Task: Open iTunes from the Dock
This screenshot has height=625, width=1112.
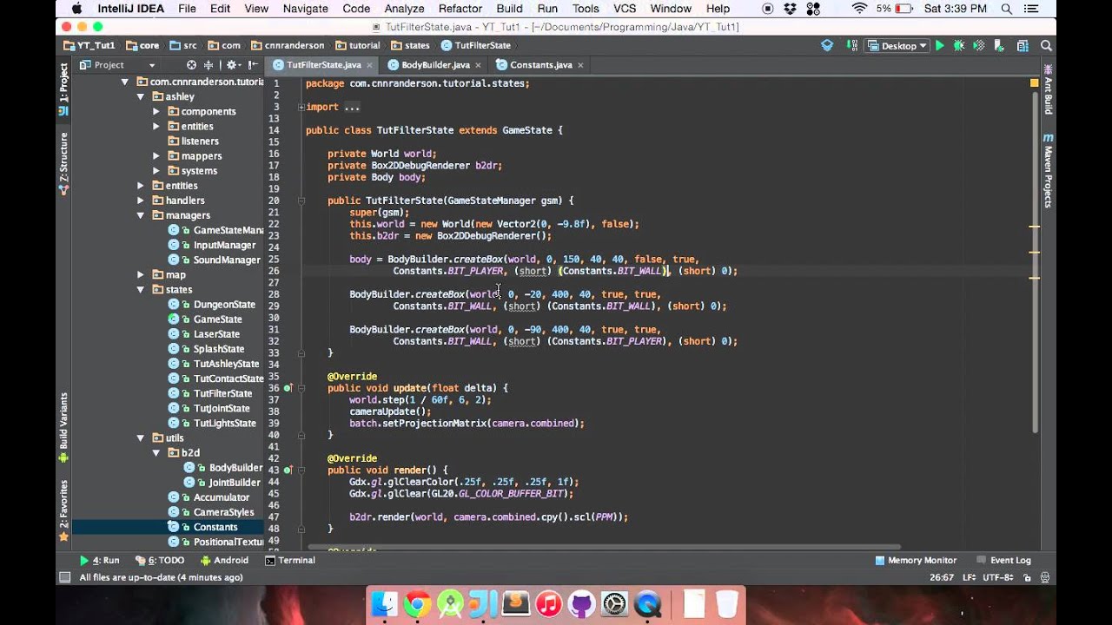Action: coord(548,604)
